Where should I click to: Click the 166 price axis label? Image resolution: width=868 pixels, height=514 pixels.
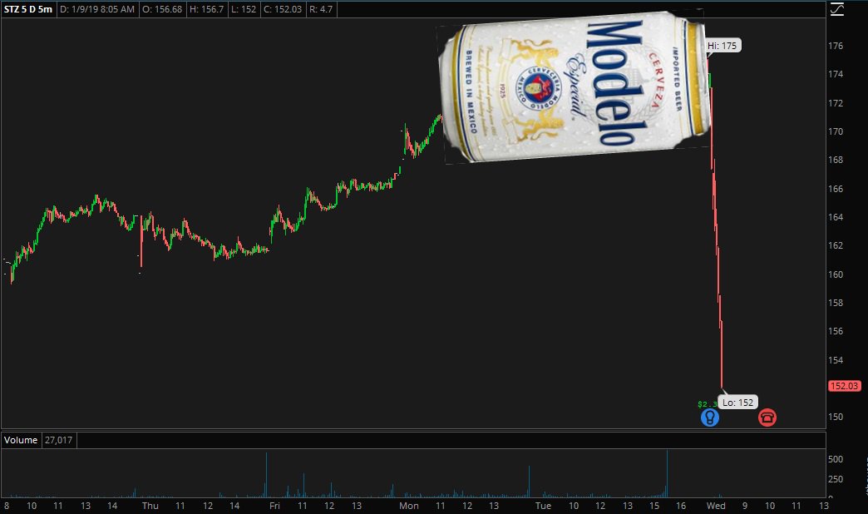(836, 189)
